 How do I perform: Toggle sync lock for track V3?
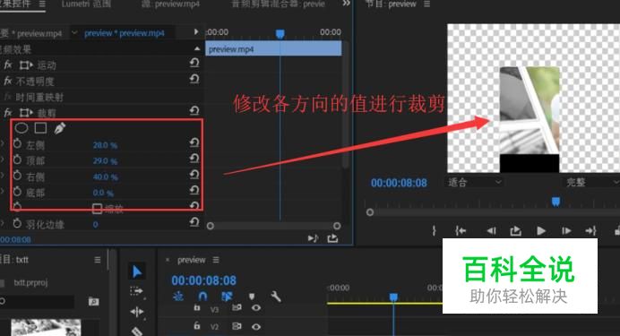tap(237, 307)
